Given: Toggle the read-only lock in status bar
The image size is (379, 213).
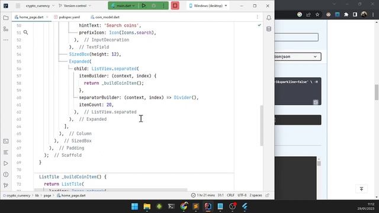Looking at the screenshot, I should pyautogui.click(x=267, y=195).
